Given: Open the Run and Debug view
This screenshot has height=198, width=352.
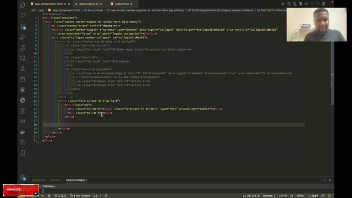Looking at the screenshot, I should [x=23, y=37].
